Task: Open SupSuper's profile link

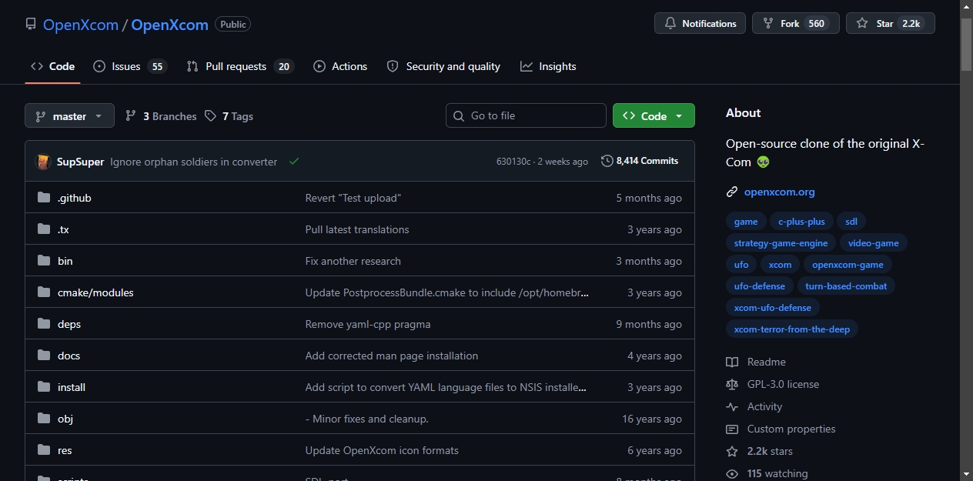Action: [x=80, y=162]
